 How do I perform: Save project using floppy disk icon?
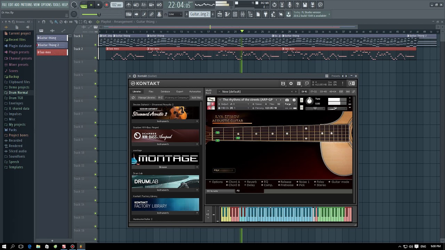[305, 5]
